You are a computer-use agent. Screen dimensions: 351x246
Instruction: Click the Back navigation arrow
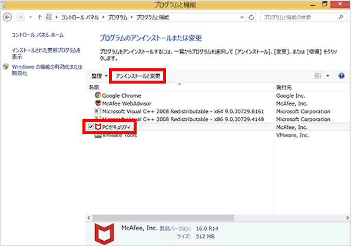click(7, 18)
